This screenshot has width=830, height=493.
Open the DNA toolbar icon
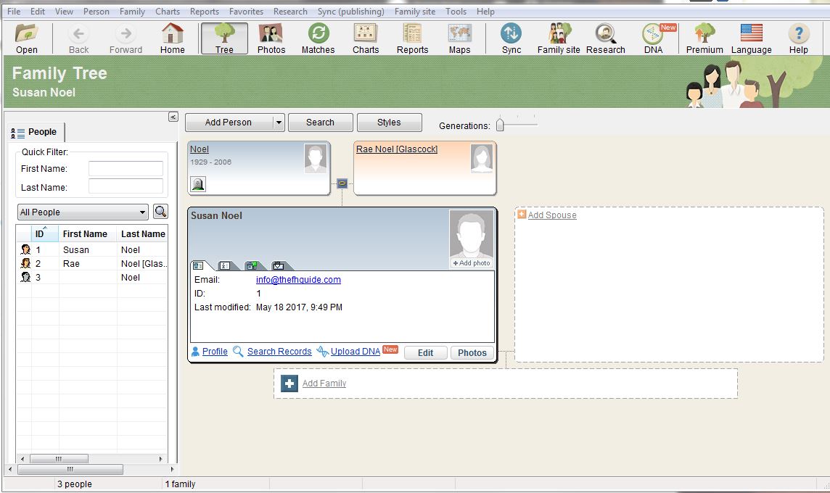[x=653, y=38]
